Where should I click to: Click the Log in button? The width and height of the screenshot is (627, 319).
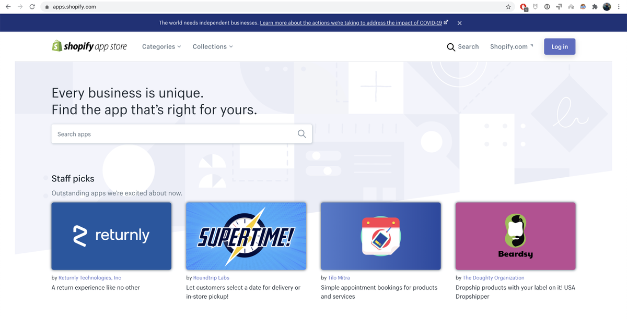tap(560, 46)
